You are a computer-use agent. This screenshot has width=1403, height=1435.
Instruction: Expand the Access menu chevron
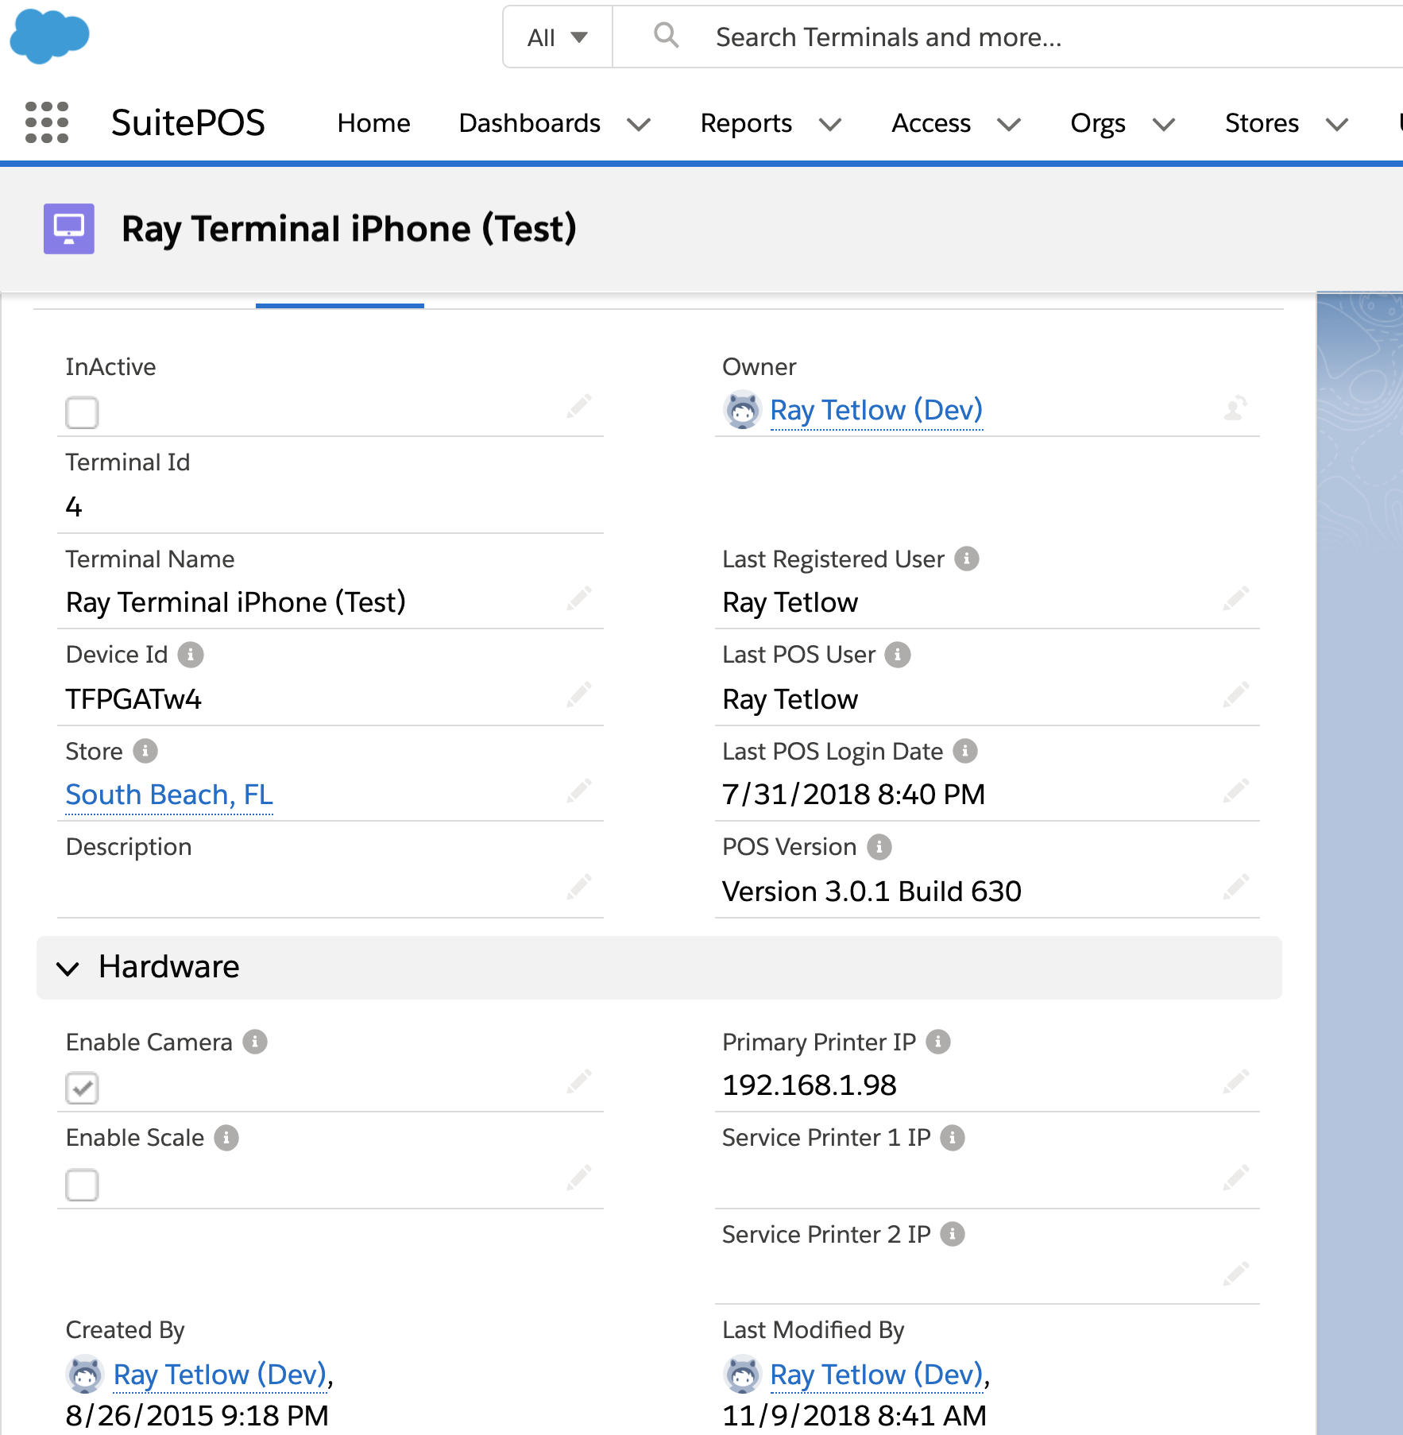point(1009,124)
